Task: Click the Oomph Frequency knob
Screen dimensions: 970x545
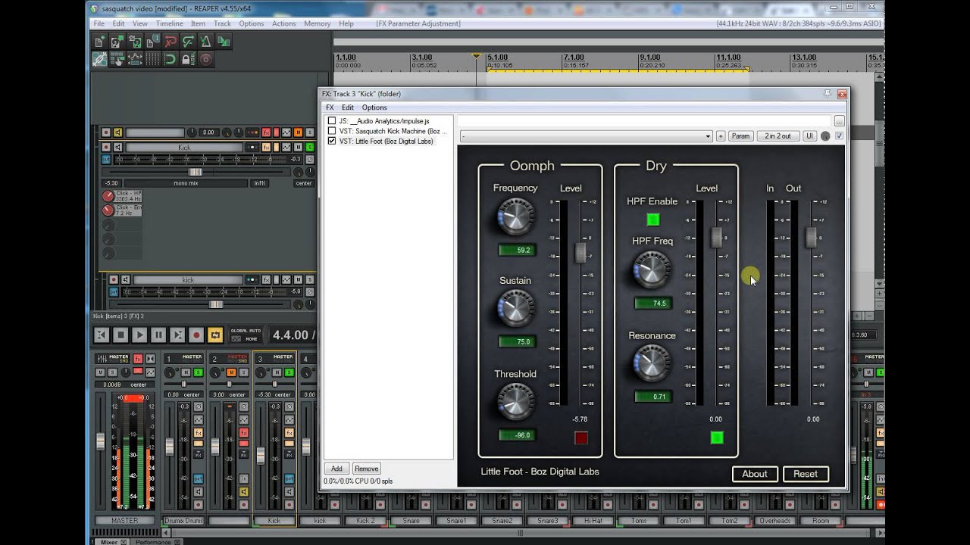Action: 515,216
